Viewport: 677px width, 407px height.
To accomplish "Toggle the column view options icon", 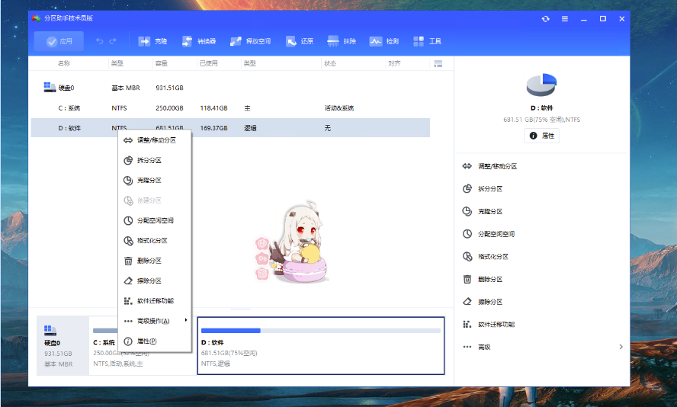I will (x=438, y=64).
